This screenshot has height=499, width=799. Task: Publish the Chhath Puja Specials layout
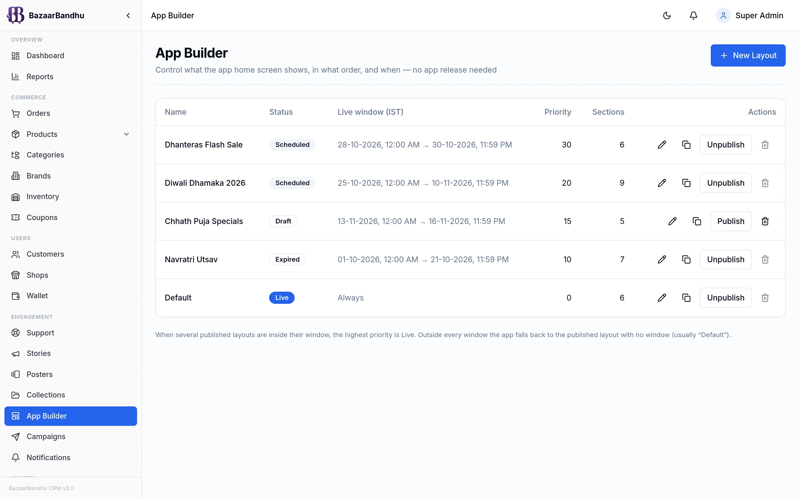(731, 221)
